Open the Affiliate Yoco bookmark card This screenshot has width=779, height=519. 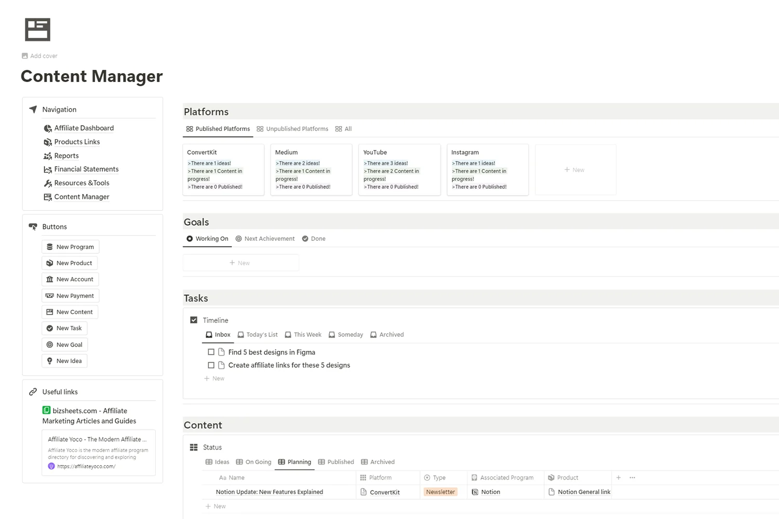click(99, 453)
